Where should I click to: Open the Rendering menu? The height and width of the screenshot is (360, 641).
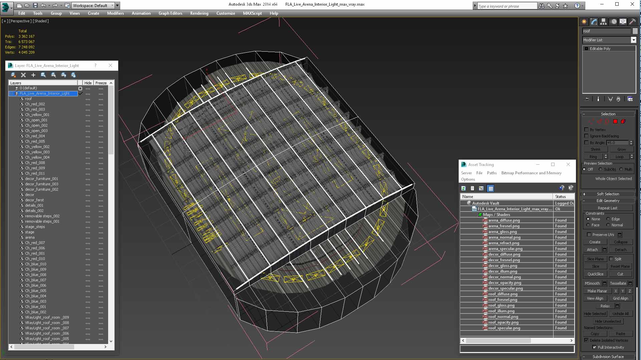[199, 13]
